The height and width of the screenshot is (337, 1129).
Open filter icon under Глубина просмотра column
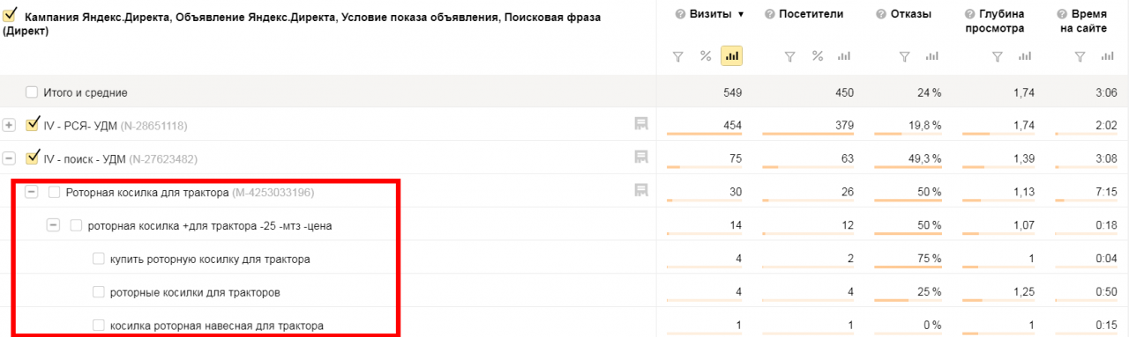pos(997,56)
